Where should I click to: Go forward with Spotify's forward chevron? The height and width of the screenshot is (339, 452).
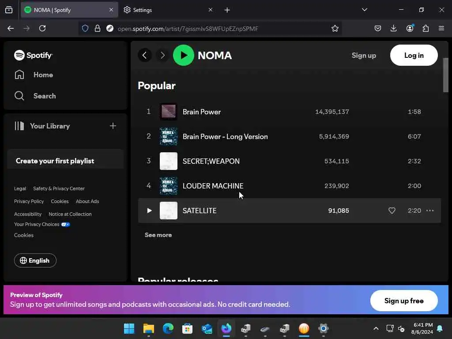[x=162, y=55]
